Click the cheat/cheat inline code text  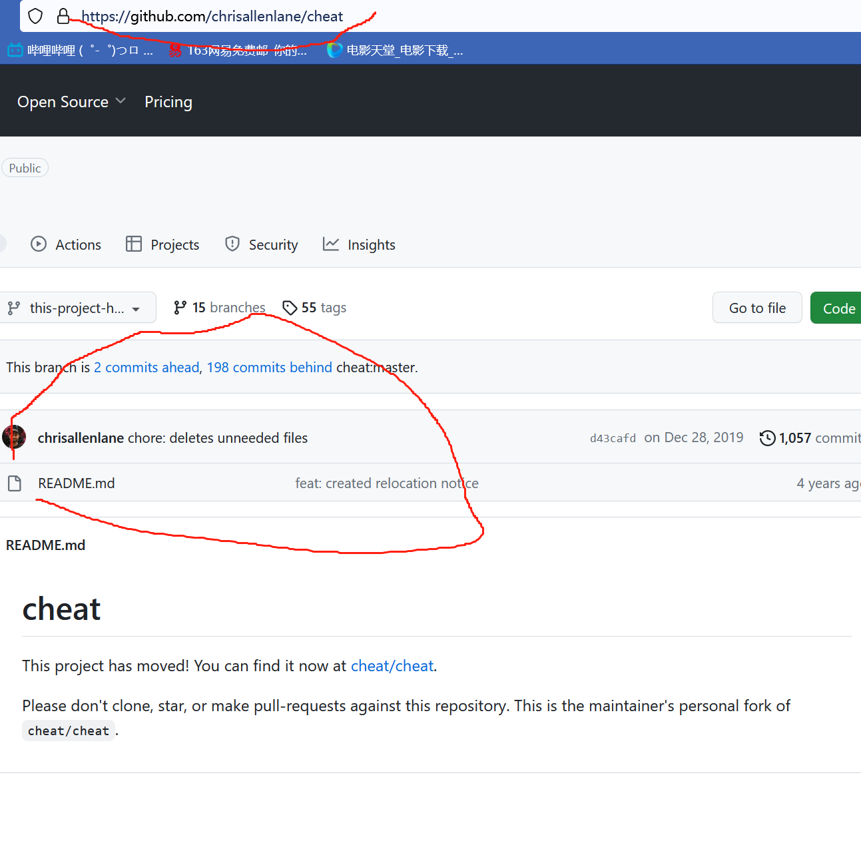point(69,731)
